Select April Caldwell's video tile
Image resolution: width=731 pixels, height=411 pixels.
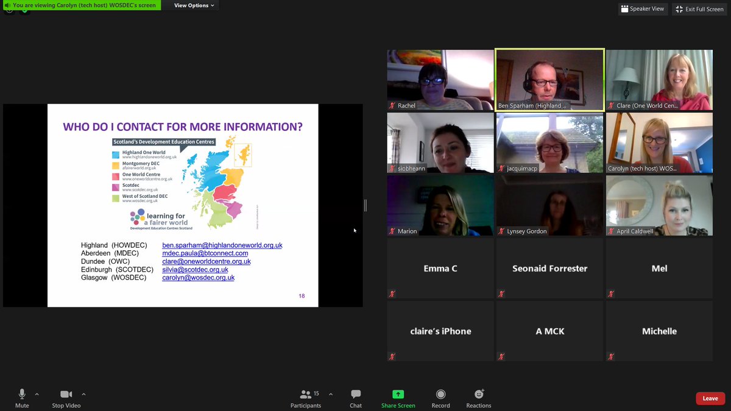click(x=659, y=205)
